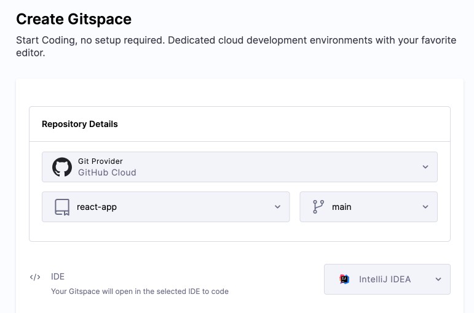Viewport: 474px width, 313px height.
Task: Click the IDE helper description text
Action: point(140,292)
